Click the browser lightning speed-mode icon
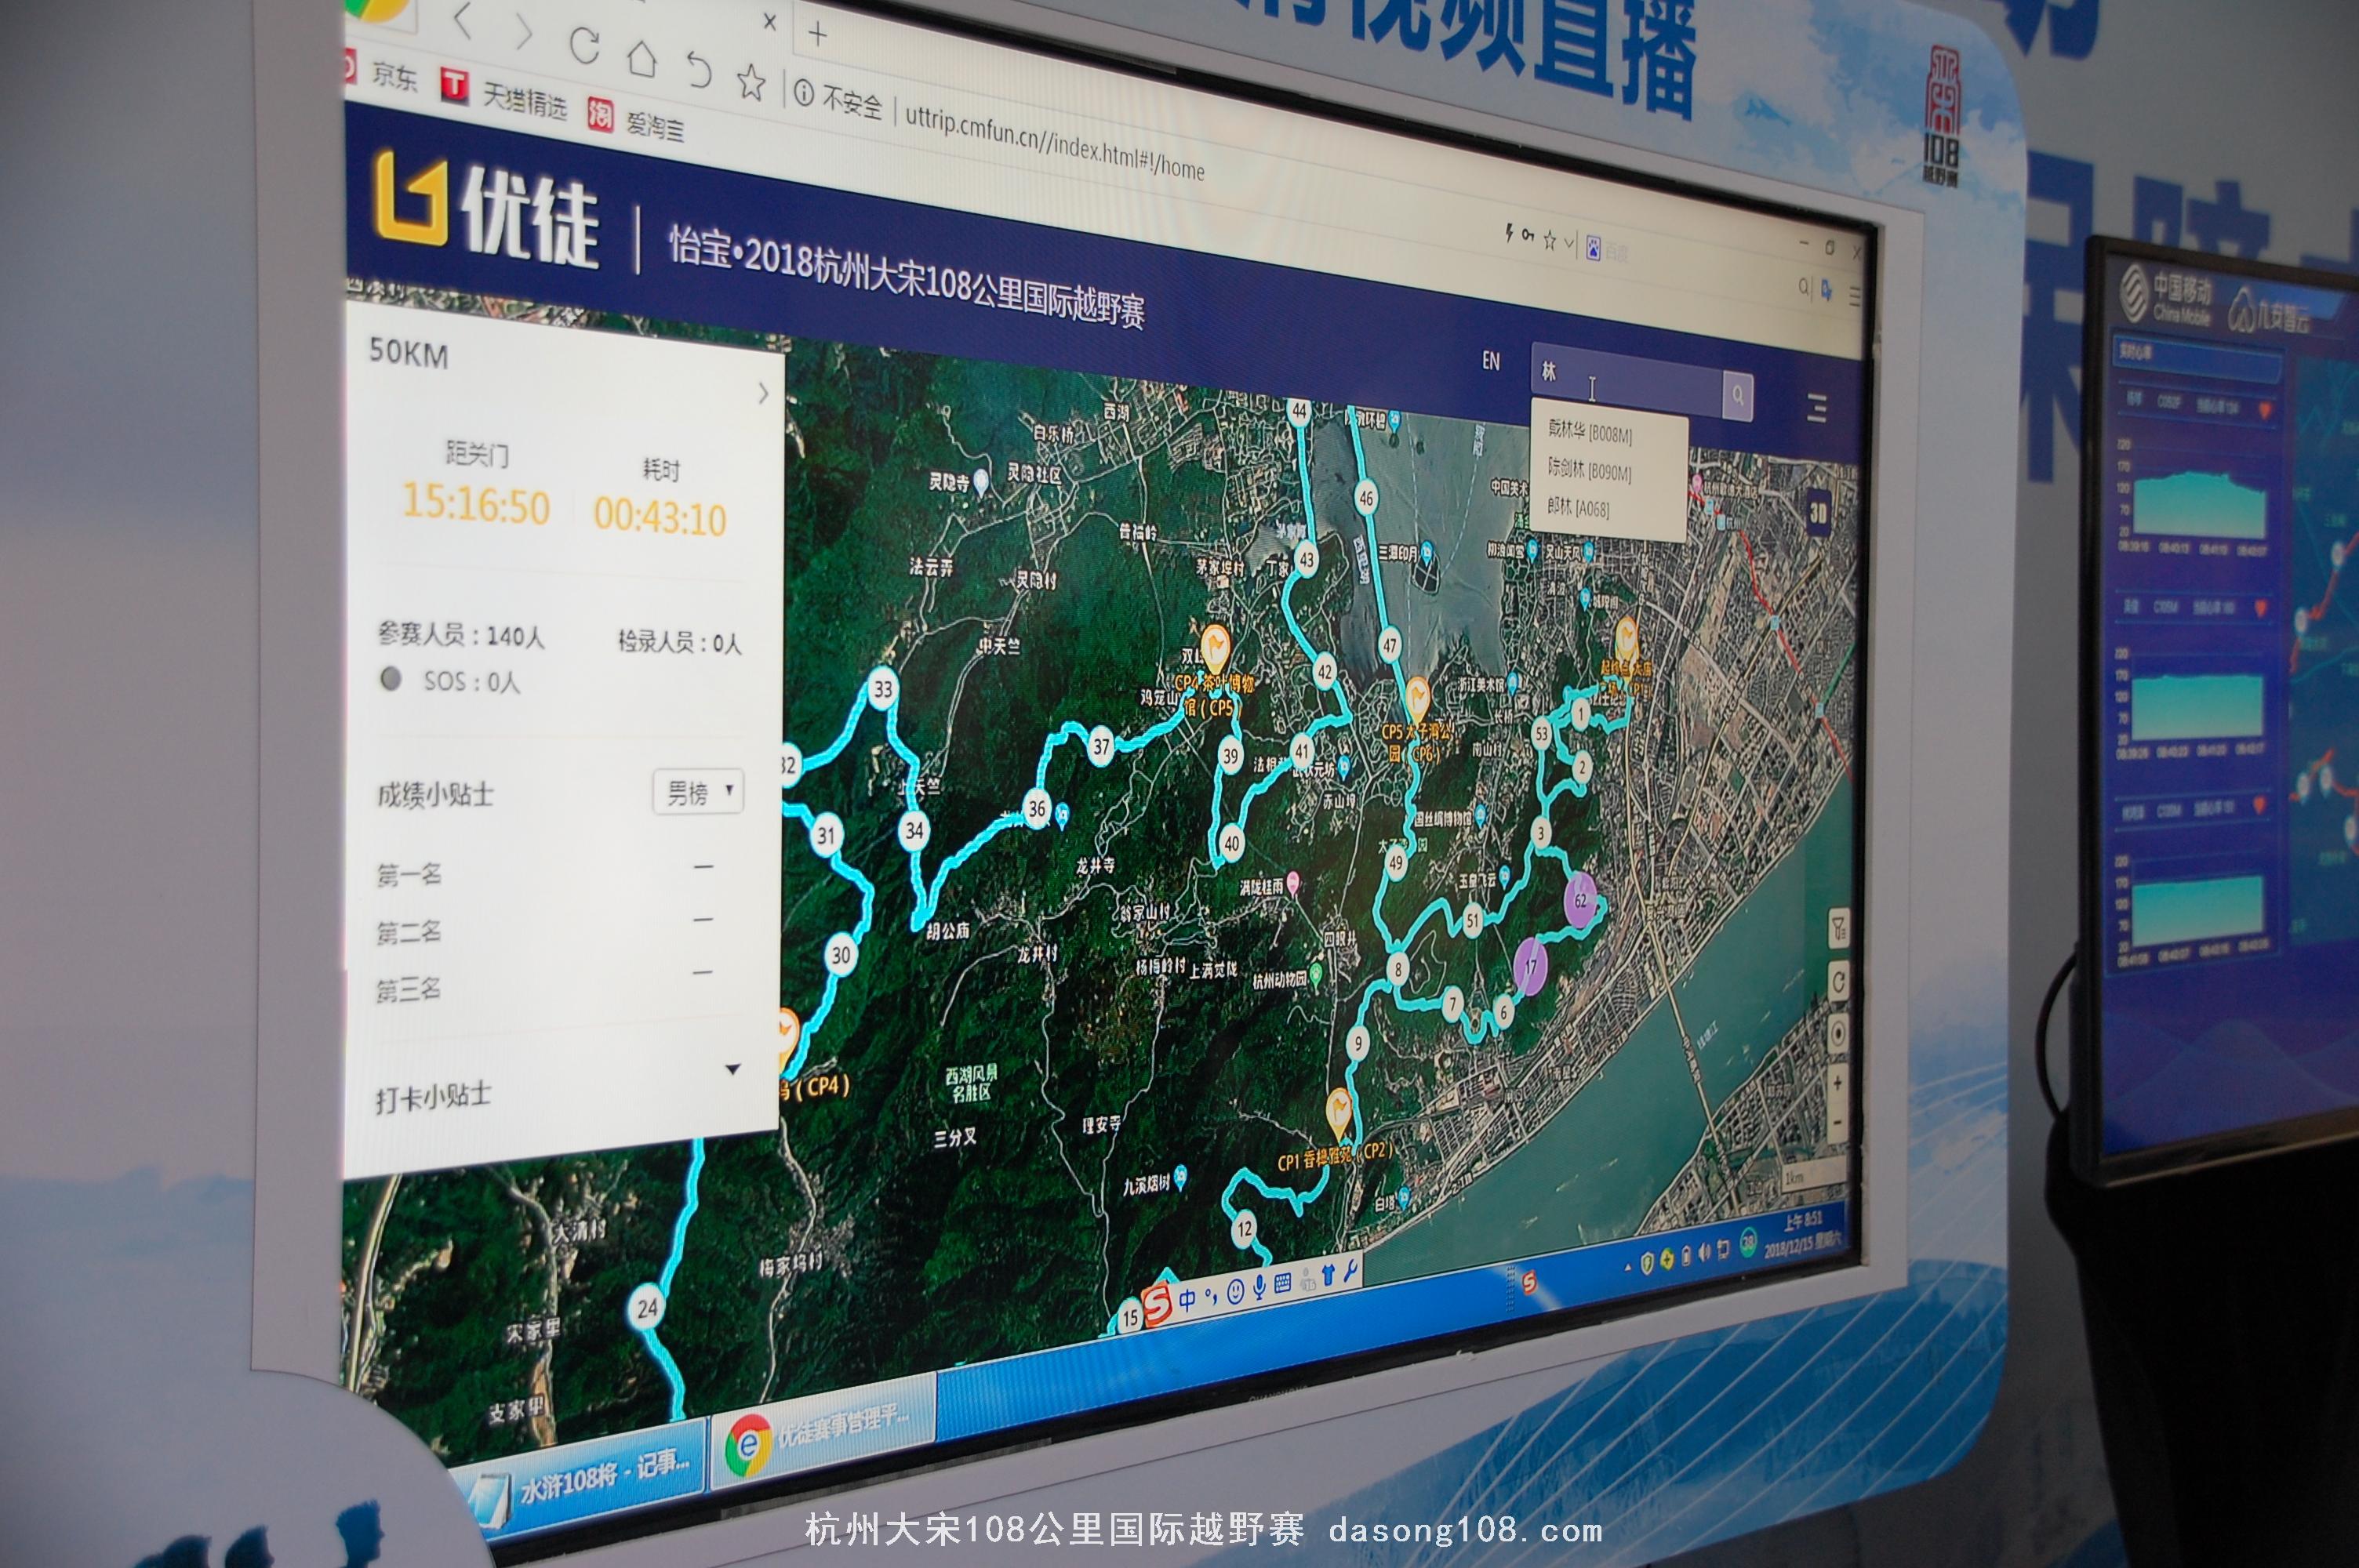The image size is (2359, 1568). (1509, 234)
